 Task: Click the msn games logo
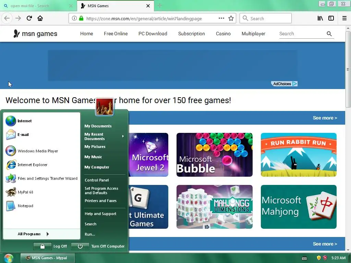(35, 34)
